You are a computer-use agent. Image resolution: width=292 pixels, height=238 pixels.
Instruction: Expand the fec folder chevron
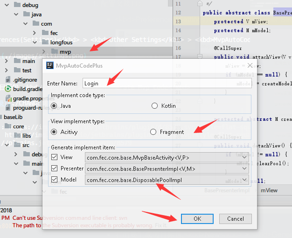[35, 33]
